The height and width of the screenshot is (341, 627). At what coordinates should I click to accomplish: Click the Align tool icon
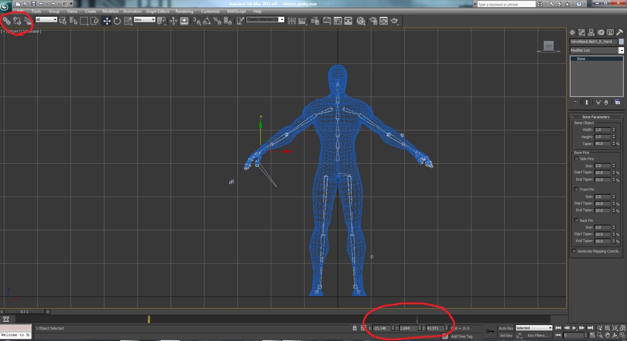coord(303,21)
